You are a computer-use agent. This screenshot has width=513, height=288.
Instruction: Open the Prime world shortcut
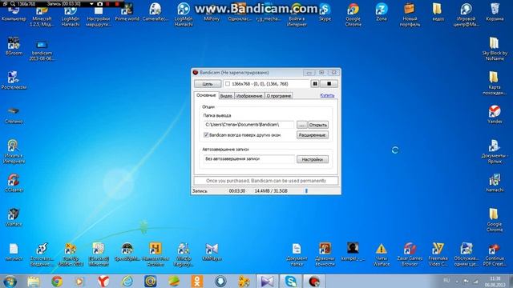click(x=127, y=13)
